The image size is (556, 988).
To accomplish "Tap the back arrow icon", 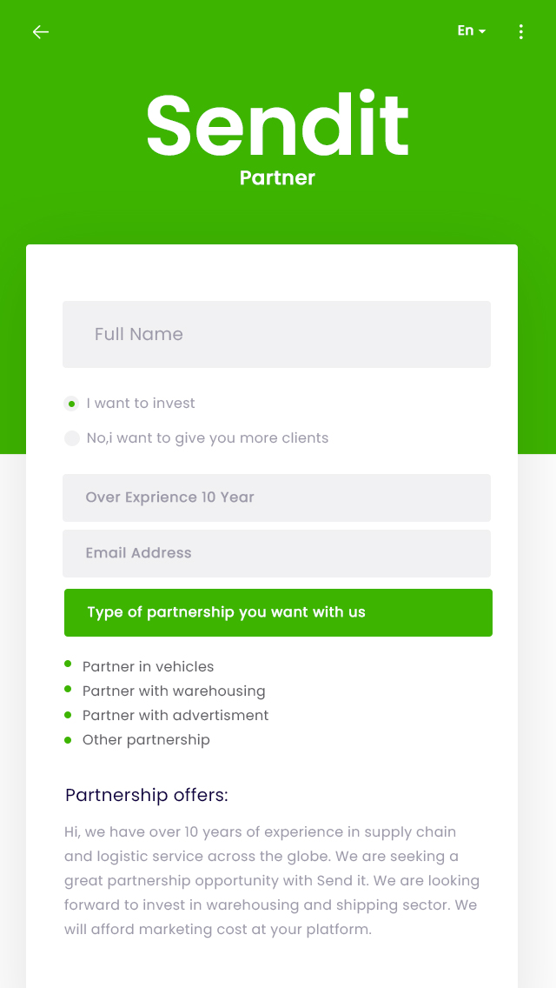I will click(x=41, y=32).
